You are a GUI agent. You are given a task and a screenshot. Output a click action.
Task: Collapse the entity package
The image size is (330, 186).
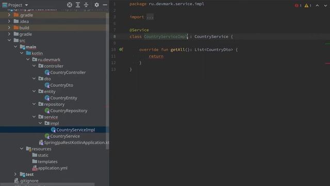pos(34,91)
